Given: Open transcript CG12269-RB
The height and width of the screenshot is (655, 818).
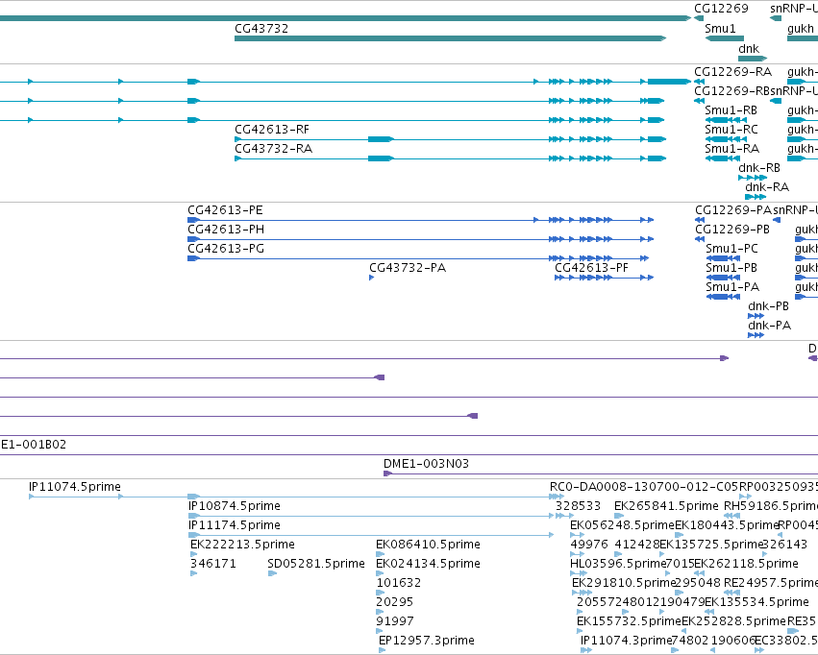Looking at the screenshot, I should tap(731, 91).
